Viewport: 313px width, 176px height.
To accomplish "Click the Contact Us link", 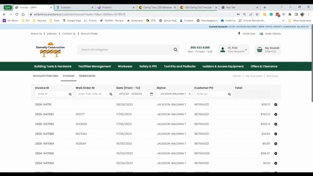I will [69, 34].
